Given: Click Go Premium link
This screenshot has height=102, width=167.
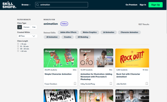Looking at the screenshot, I should click(x=132, y=5).
